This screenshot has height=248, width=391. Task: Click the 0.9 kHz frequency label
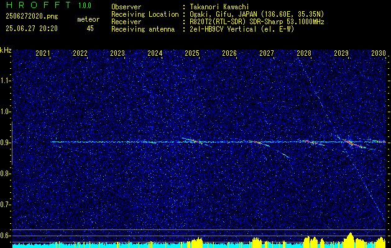[5, 143]
